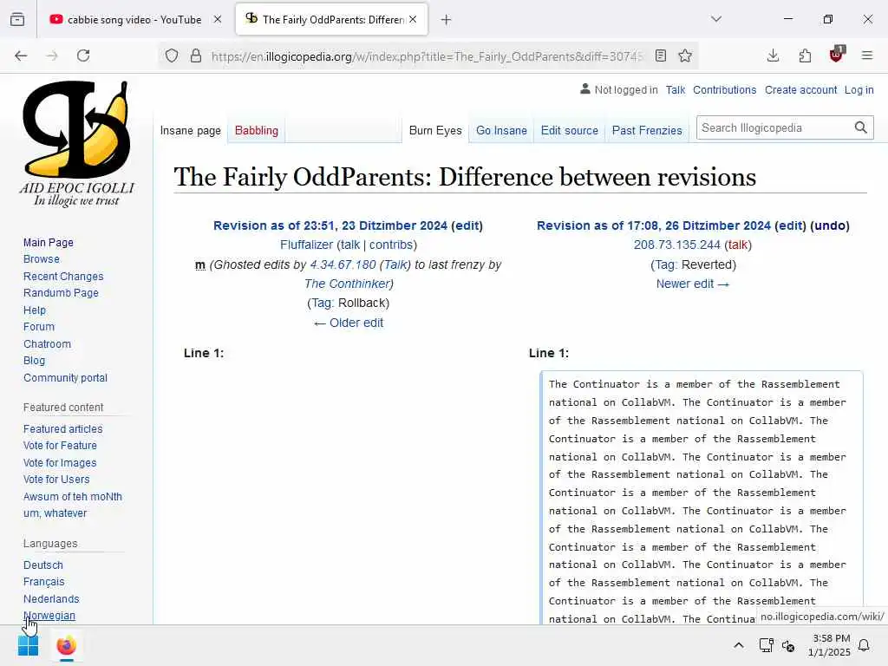888x666 pixels.
Task: Click the Firefox taskbar icon
Action: click(66, 645)
